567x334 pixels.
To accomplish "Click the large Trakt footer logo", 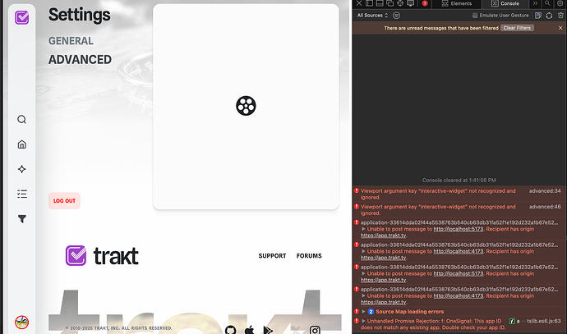I will [102, 256].
